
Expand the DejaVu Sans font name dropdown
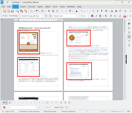[x=77, y=16]
